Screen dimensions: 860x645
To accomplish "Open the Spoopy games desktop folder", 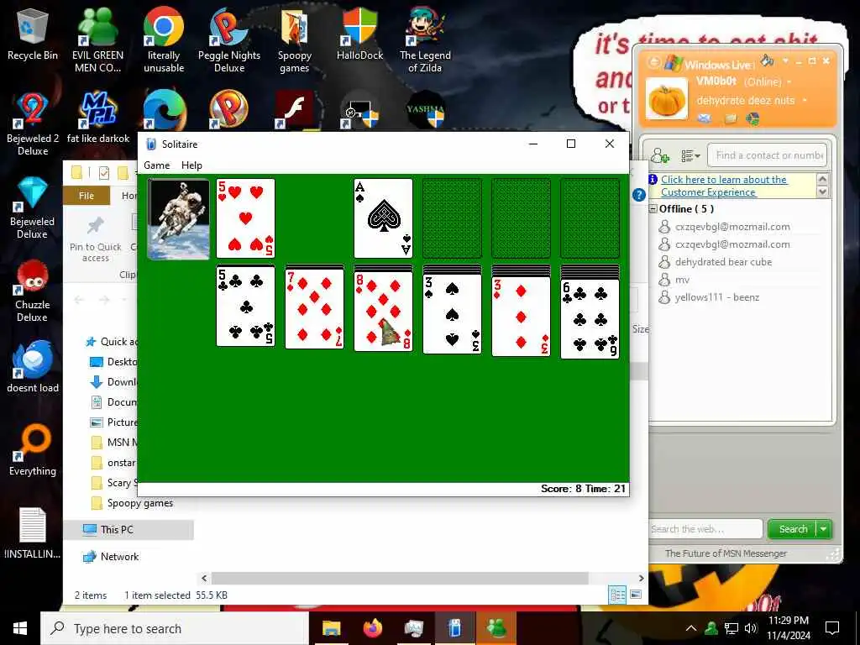I will (295, 40).
